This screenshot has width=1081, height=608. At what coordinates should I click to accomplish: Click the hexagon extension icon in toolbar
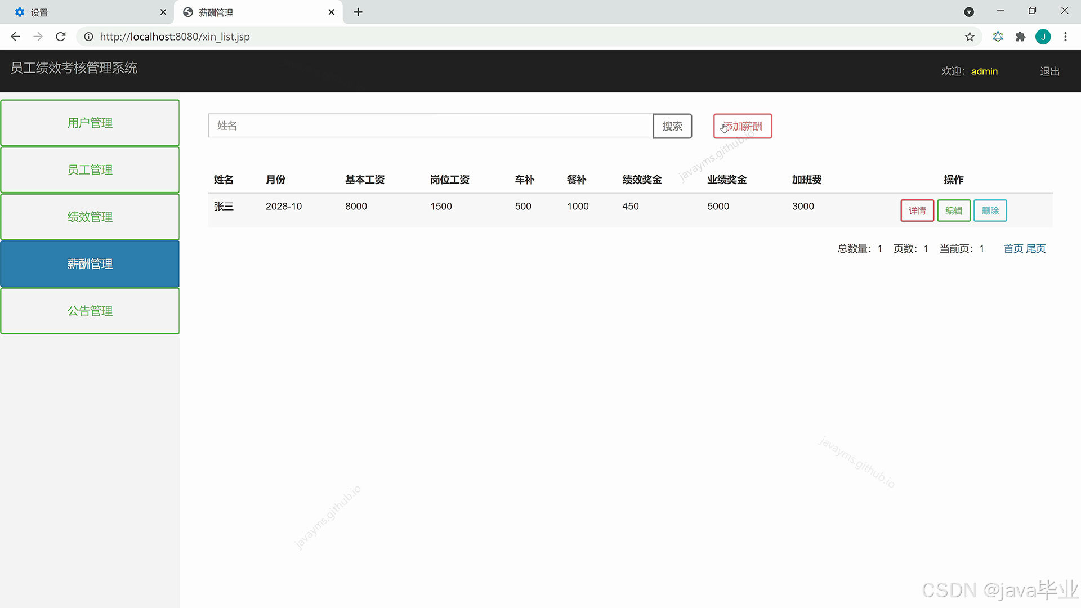pyautogui.click(x=998, y=37)
